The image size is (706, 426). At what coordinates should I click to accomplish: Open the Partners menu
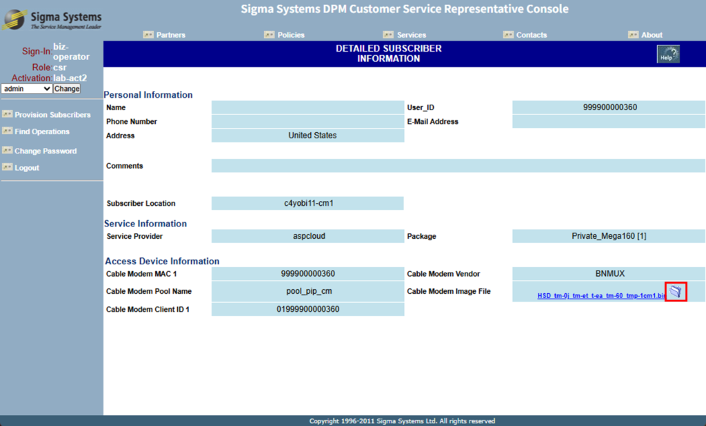[171, 35]
